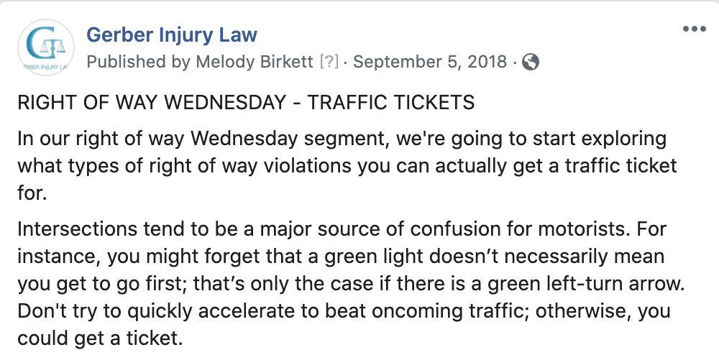This screenshot has width=719, height=355.
Task: Open the September 5, 2018 timestamp
Action: point(430,61)
